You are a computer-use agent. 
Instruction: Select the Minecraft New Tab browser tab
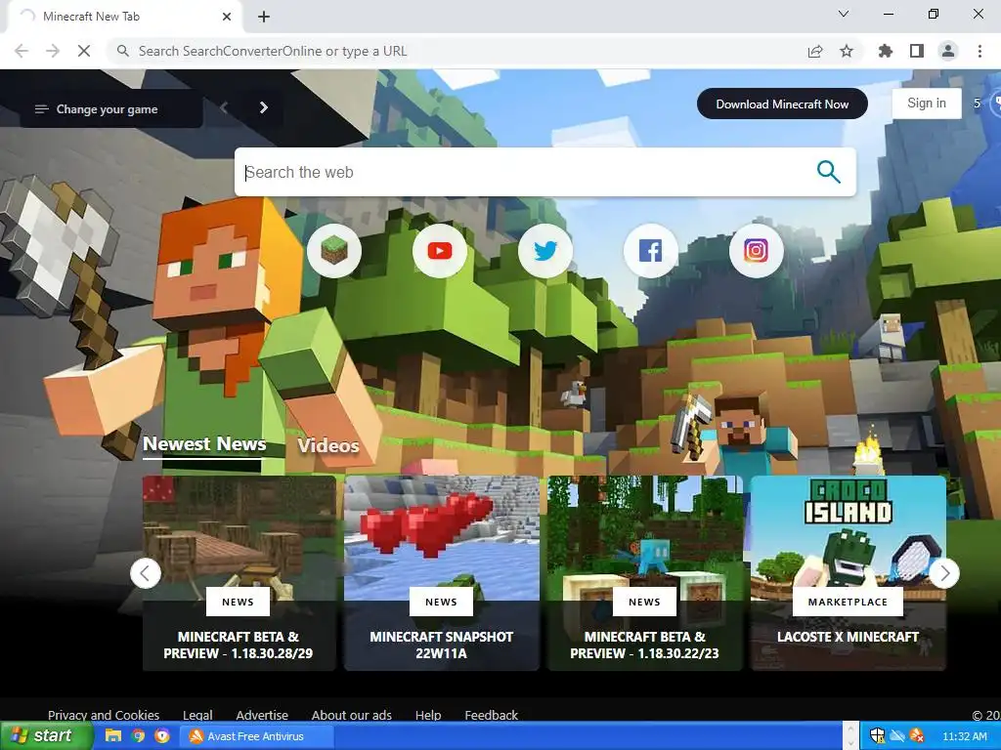(124, 17)
